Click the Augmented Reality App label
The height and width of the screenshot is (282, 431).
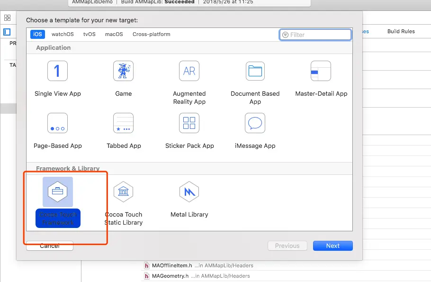click(x=189, y=97)
